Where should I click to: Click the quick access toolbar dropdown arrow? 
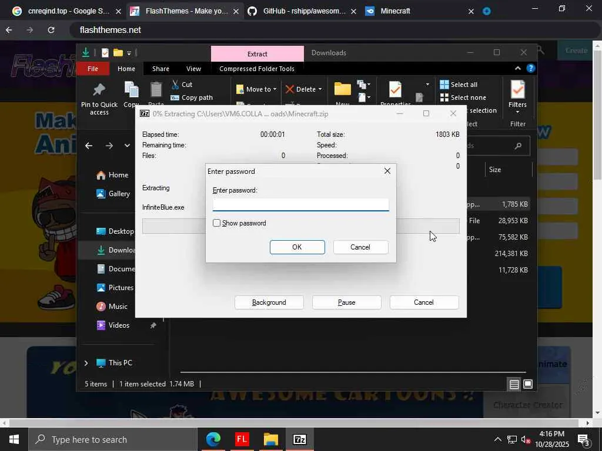click(x=129, y=53)
